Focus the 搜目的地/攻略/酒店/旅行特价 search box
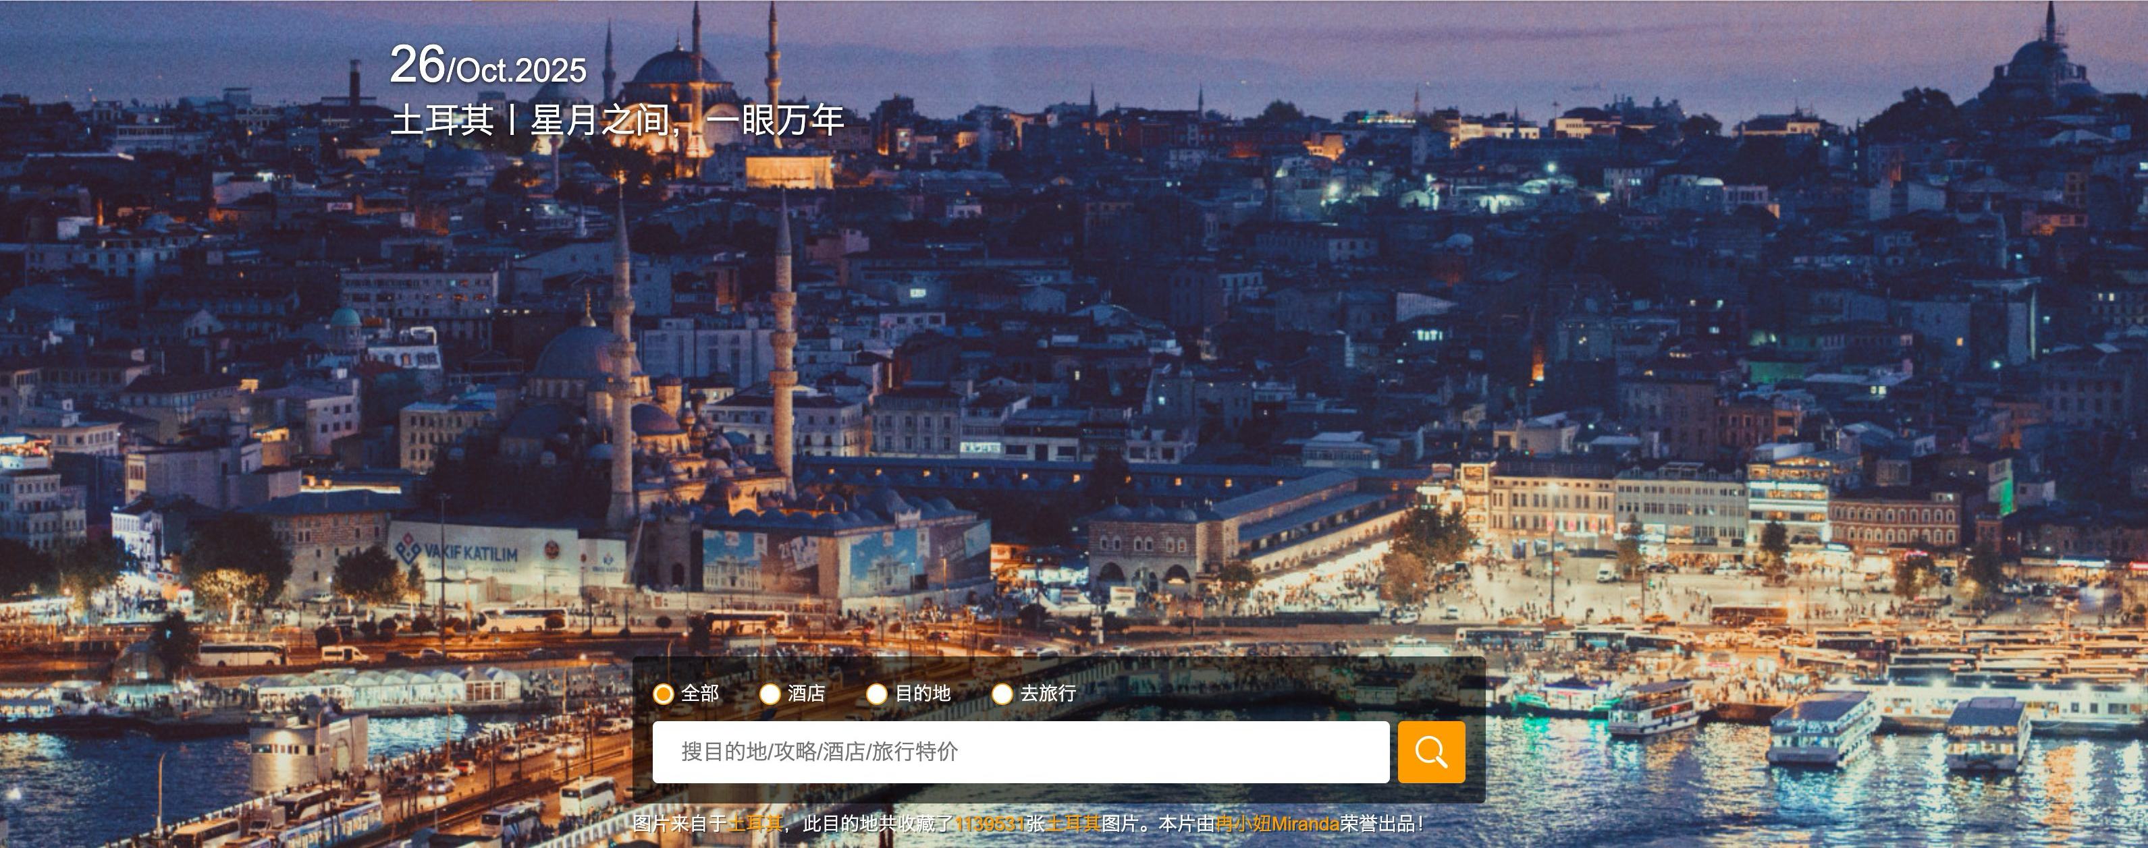2148x848 pixels. (x=1020, y=752)
